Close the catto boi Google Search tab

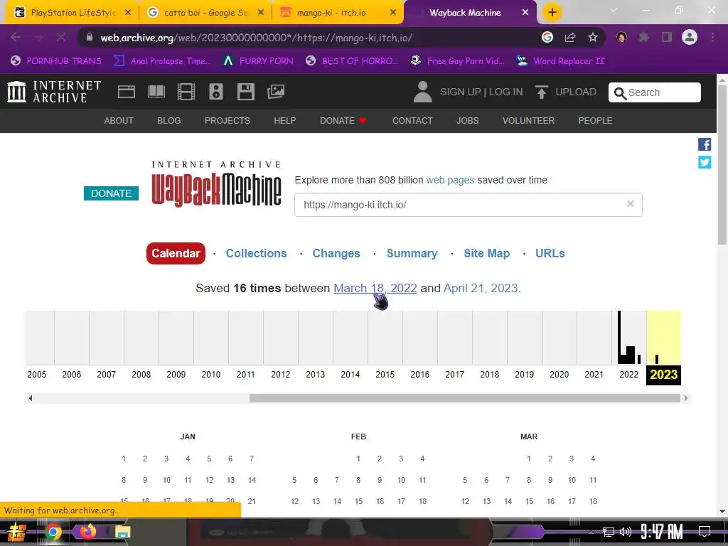pos(261,13)
